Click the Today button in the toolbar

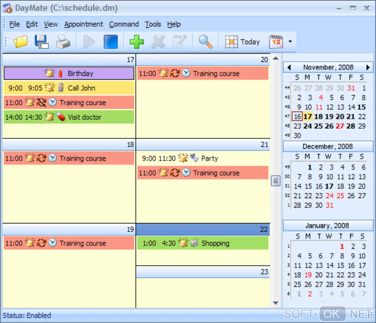point(243,42)
